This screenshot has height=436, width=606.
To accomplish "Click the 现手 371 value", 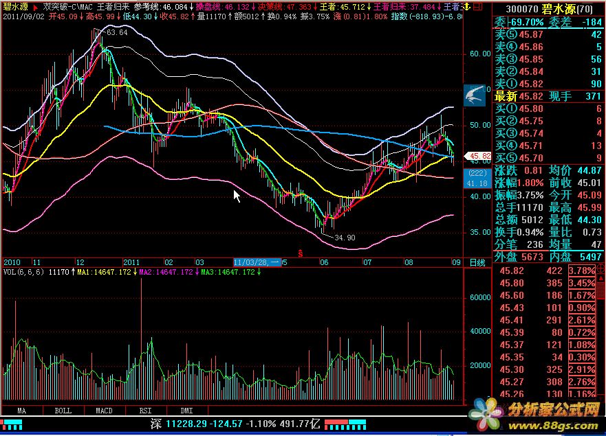I will tap(575, 96).
